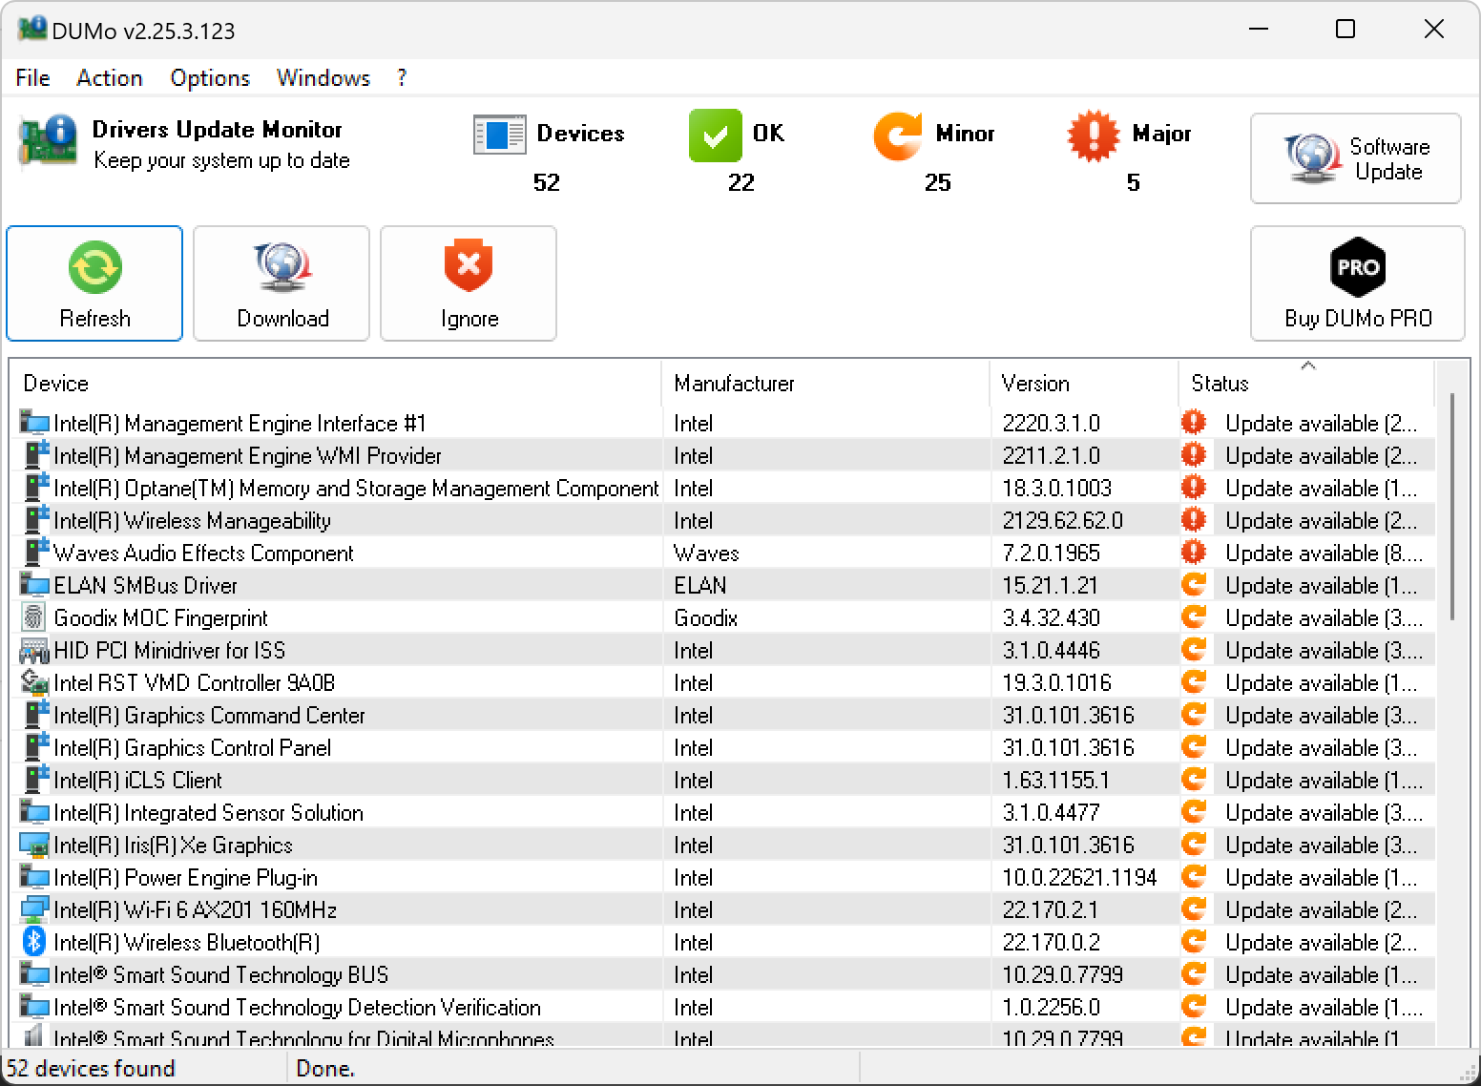The image size is (1481, 1086).
Task: Click Update available status for Iris Xe Graphics
Action: [x=1322, y=845]
